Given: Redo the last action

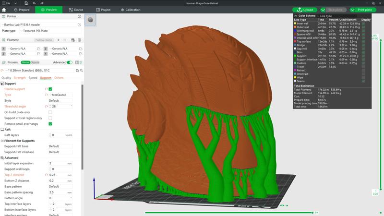Looking at the screenshot, I should 42,3.
